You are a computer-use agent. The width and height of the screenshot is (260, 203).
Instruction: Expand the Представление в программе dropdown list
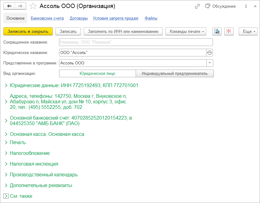[x=210, y=63]
